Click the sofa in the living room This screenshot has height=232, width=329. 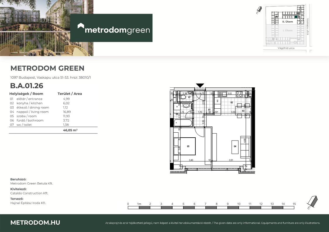246,146
